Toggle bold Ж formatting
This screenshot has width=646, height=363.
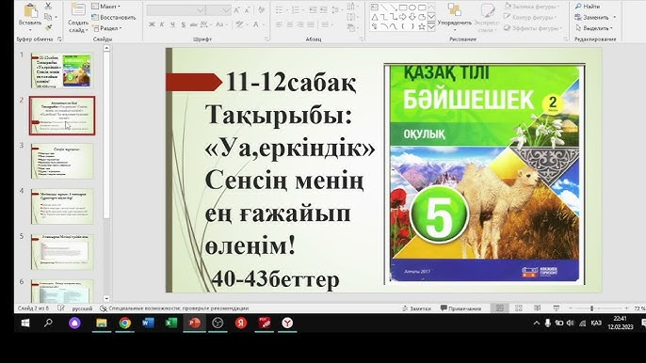152,24
